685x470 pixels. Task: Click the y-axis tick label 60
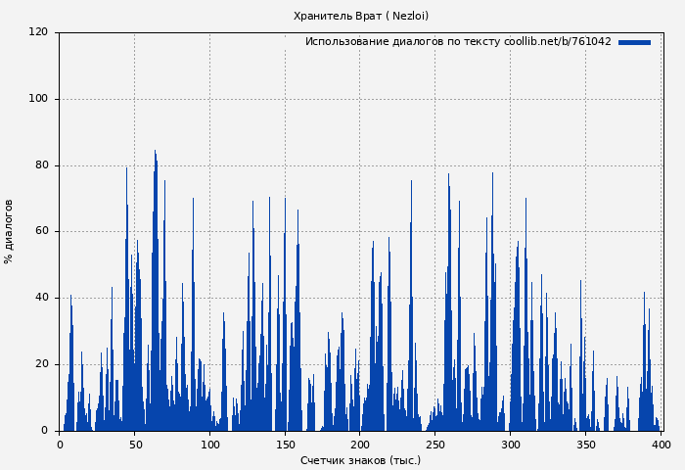(41, 232)
